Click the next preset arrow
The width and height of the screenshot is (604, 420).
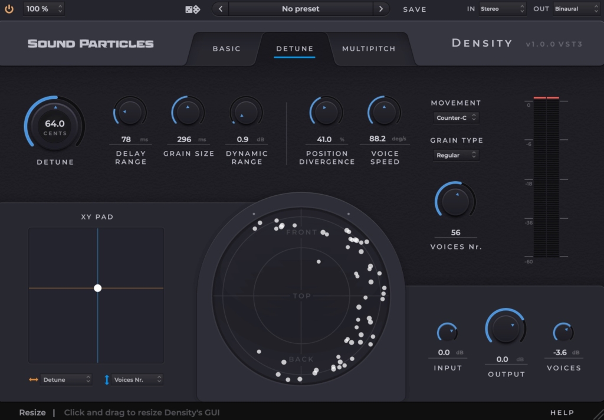(x=381, y=9)
